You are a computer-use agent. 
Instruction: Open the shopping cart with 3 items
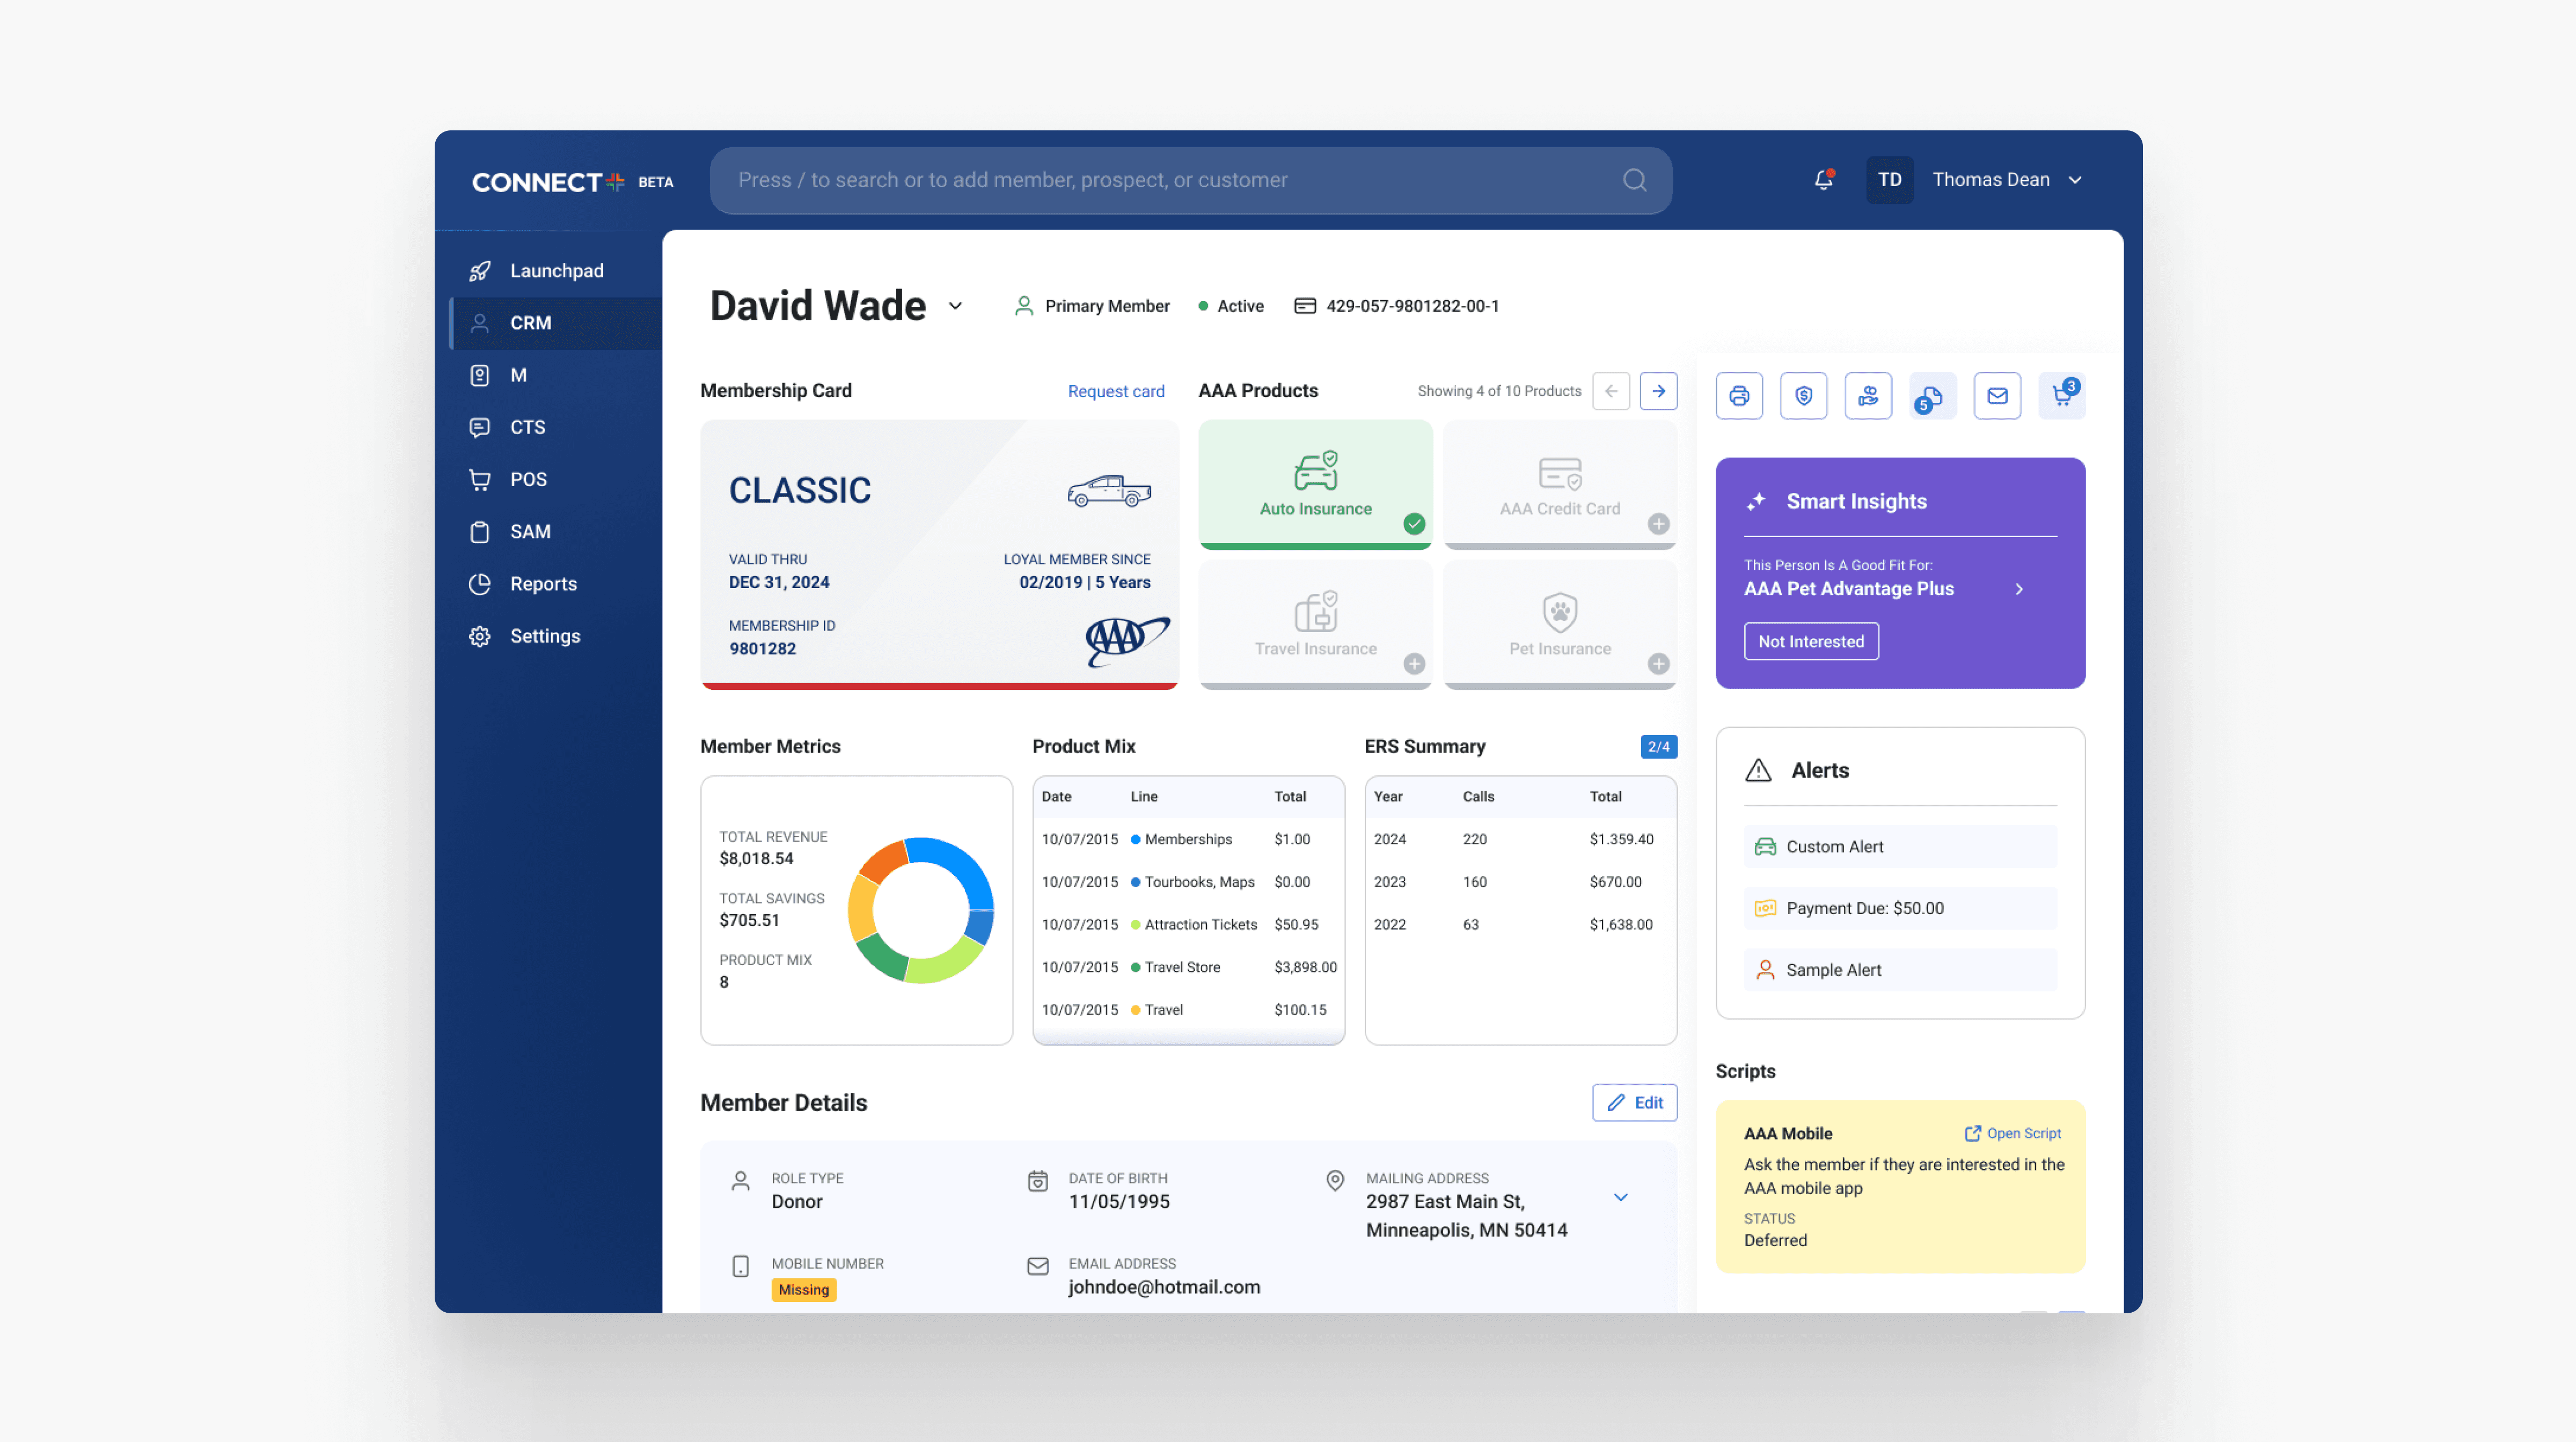[x=2061, y=396]
